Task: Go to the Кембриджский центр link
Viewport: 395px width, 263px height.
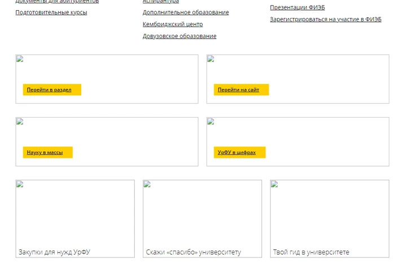Action: (x=173, y=24)
